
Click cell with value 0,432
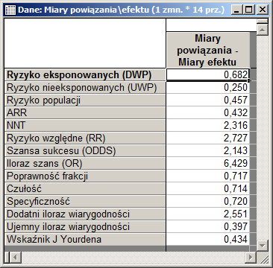pyautogui.click(x=208, y=112)
